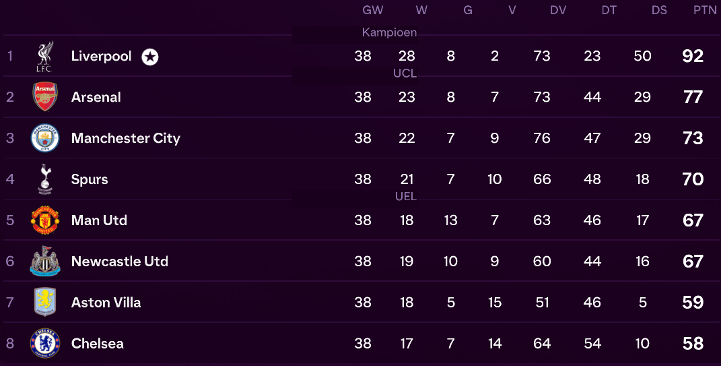Open the Aston Villa team name
This screenshot has height=366, width=721.
pos(106,303)
